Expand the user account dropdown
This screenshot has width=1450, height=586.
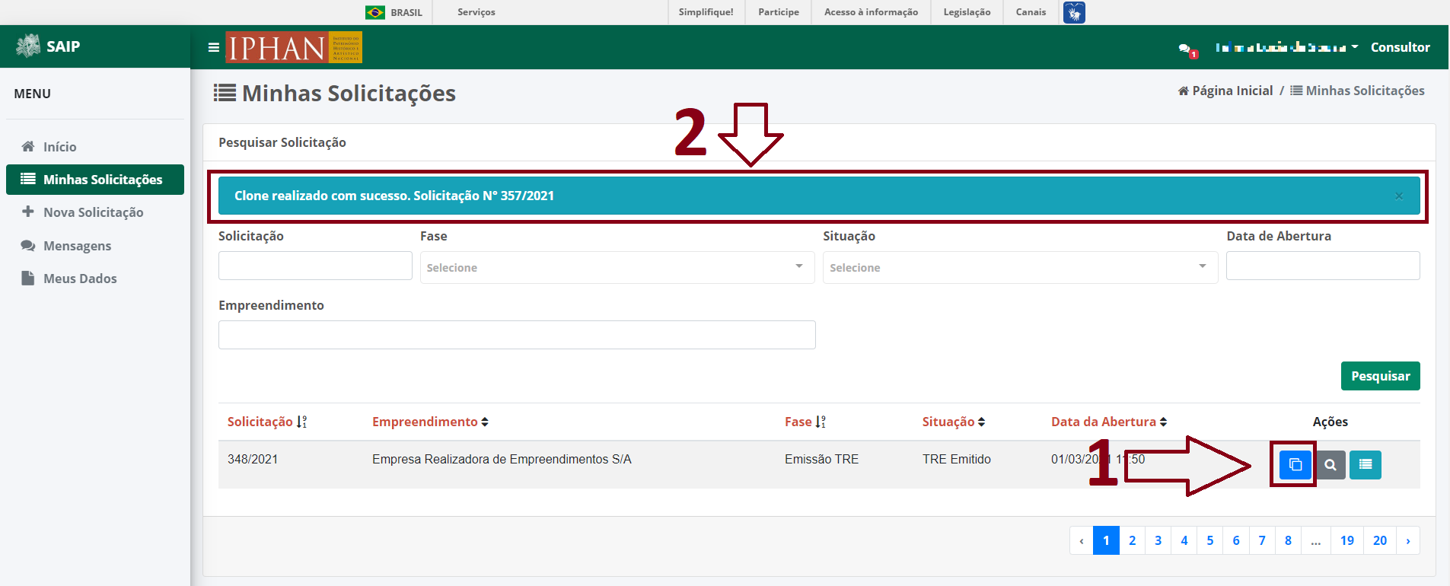click(x=1286, y=47)
